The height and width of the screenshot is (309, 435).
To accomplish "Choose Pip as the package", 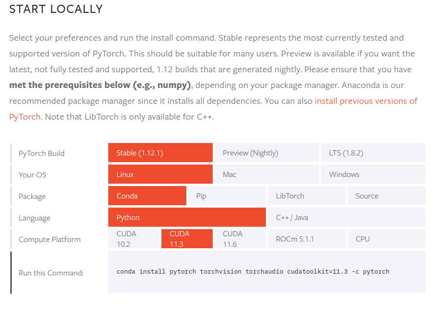I will [226, 196].
